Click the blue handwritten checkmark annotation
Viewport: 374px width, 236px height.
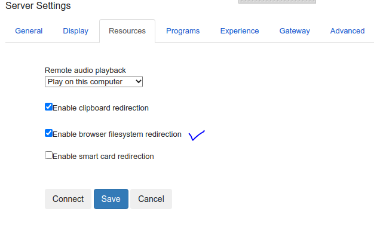[197, 135]
